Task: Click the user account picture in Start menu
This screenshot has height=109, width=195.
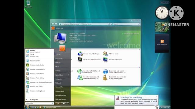Action: pos(62,48)
